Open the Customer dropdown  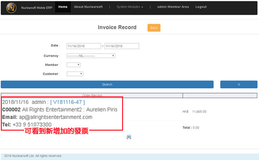(75, 74)
